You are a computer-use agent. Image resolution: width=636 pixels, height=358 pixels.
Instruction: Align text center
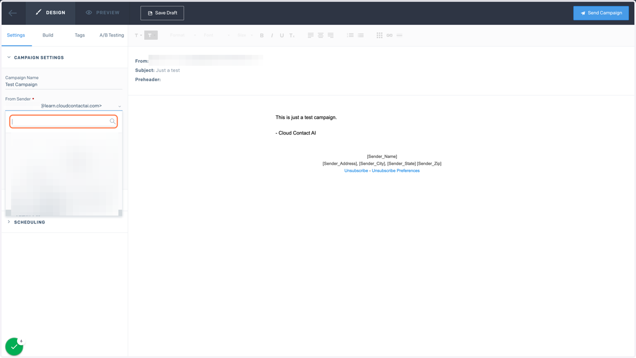tap(321, 35)
